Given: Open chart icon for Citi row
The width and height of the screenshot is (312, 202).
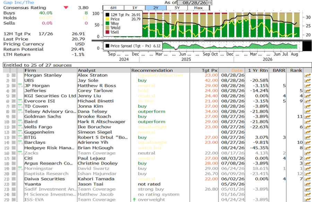Looking at the screenshot, I should [x=307, y=158].
